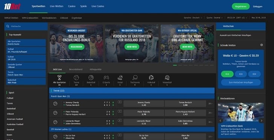This screenshot has height=140, width=274.
Task: Open the Live Casino main tab
Action: (98, 6)
